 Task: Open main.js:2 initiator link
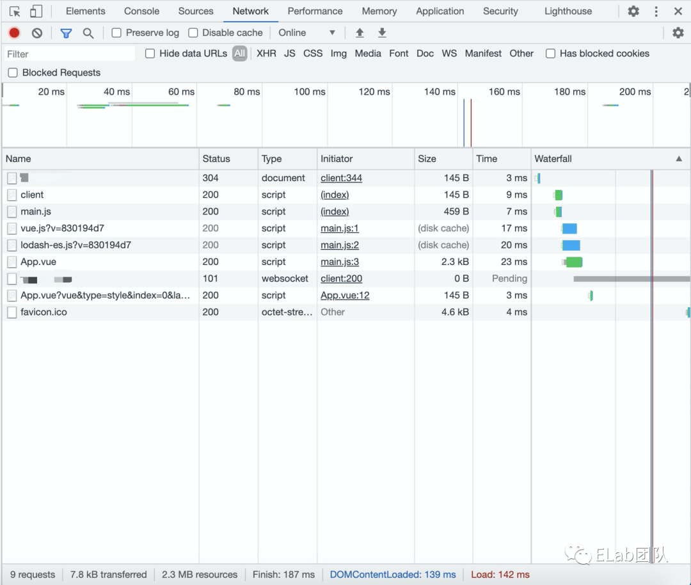[339, 245]
